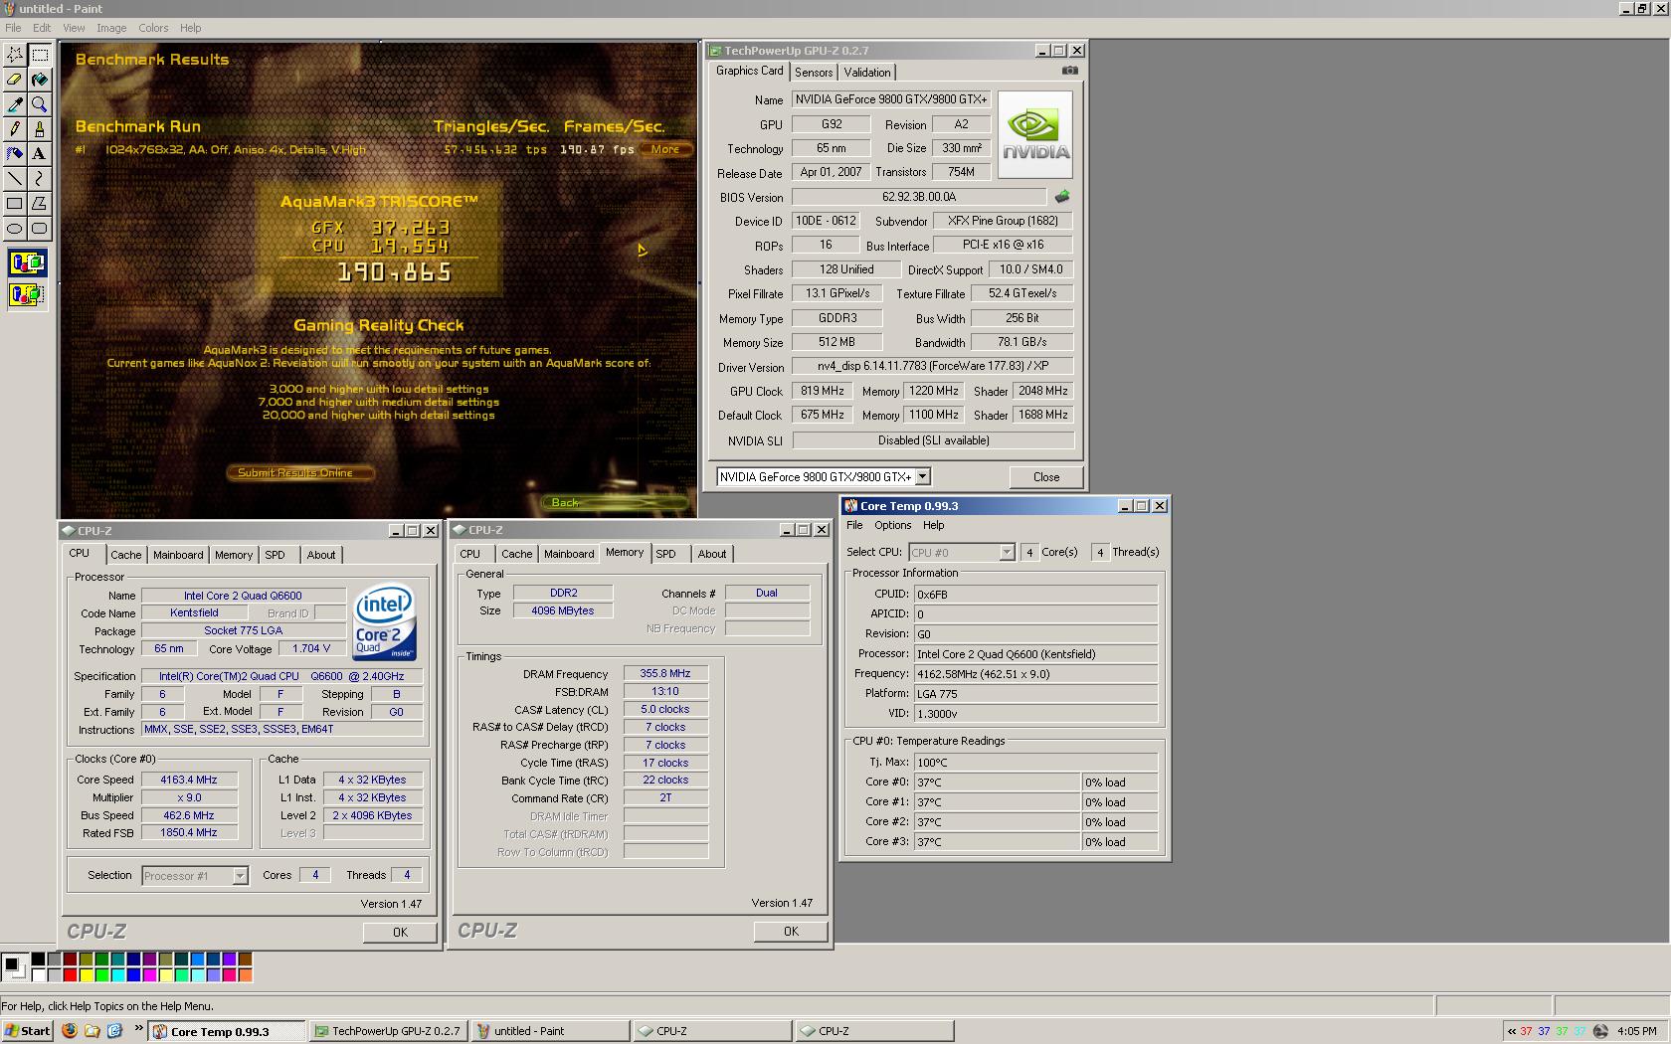Click the BIOS Version field 62.92.3B.00.0A
The image size is (1671, 1044).
tap(919, 197)
